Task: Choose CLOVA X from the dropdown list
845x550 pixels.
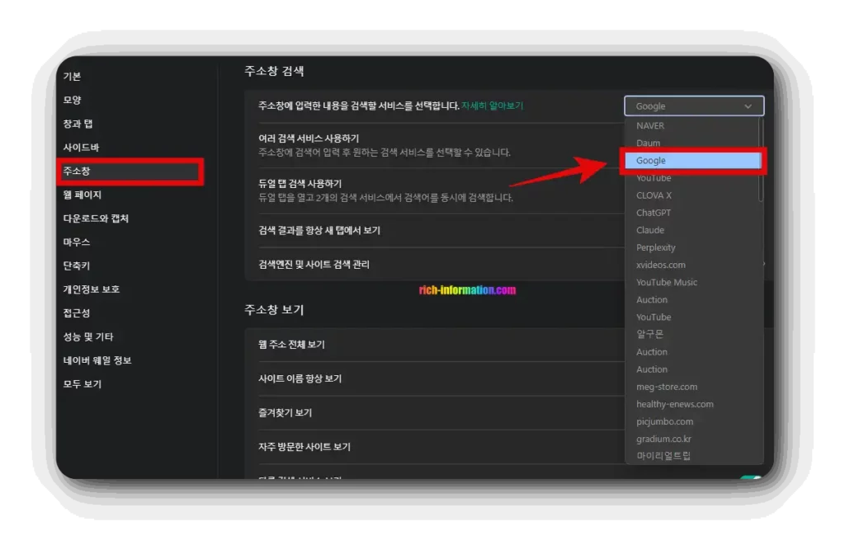Action: click(692, 195)
